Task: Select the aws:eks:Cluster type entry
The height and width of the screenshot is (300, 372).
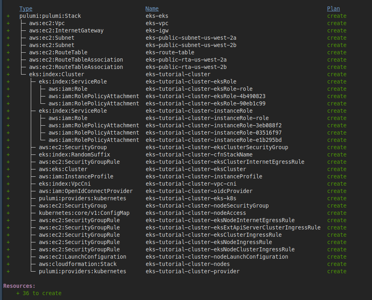Action: [63, 169]
